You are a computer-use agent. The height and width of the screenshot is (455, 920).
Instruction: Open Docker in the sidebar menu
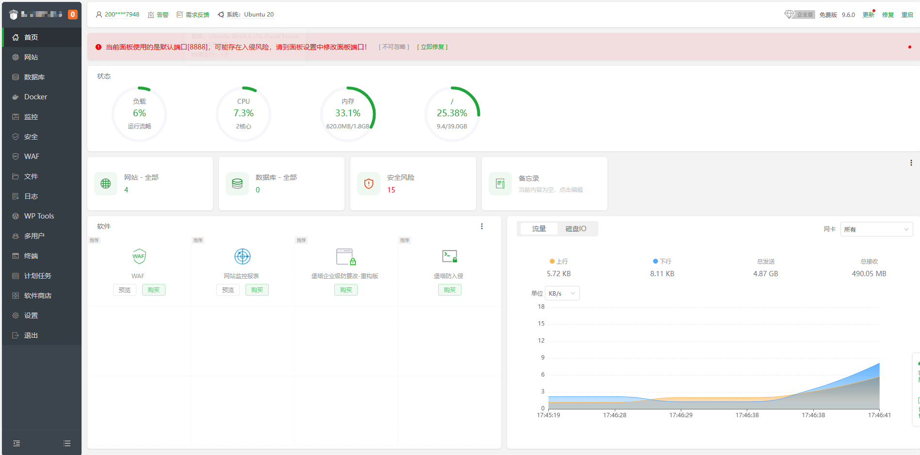coord(35,97)
